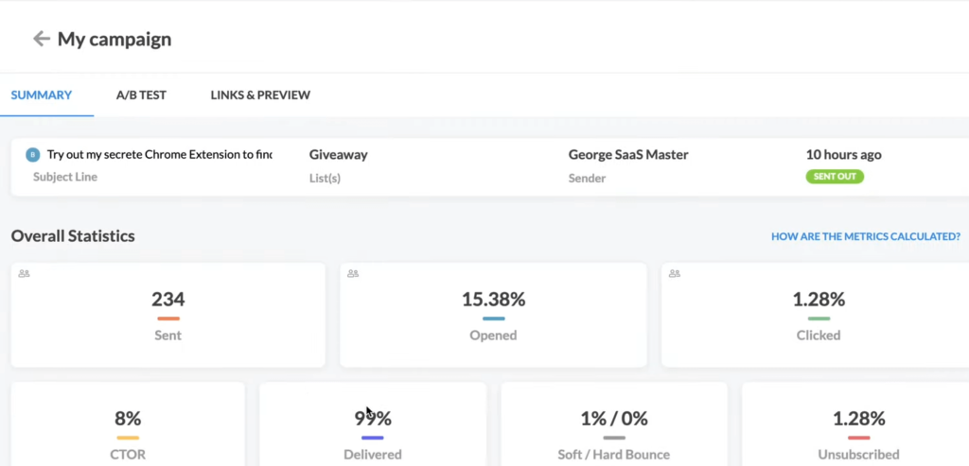Viewport: 969px width, 466px height.
Task: Select the 234 Sent value
Action: tap(168, 300)
